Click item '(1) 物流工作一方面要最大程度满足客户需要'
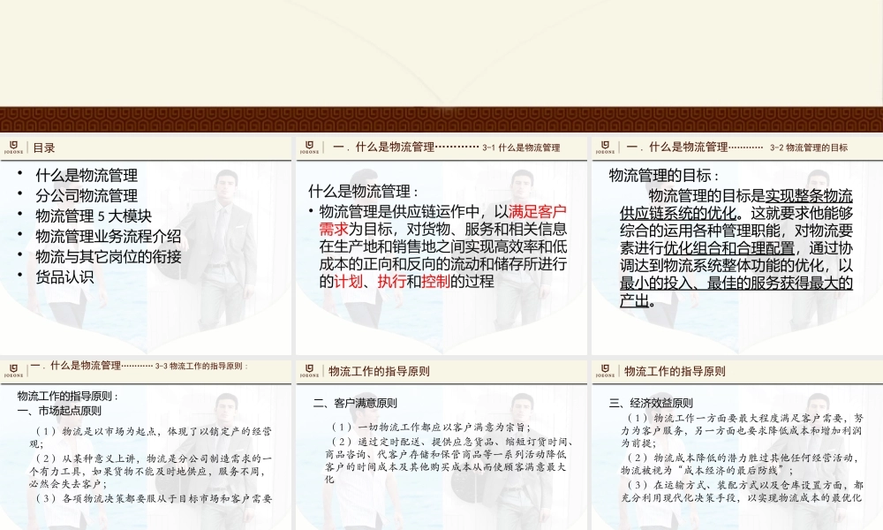Viewport: 883px width, 530px height. coord(743,430)
